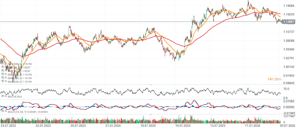
Task: Open the MACD [14, 30, 7] settings icon
Action: (x=3, y=111)
